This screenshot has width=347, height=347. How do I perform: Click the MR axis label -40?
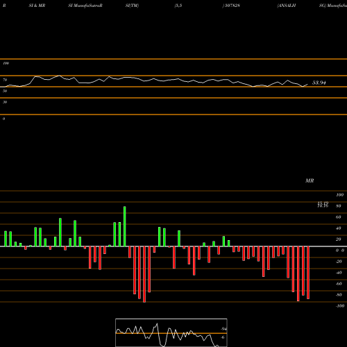339,273
